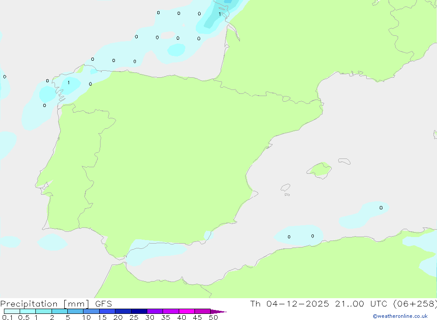Pick the lightest cyan 0.1–0.5 legend swatch
Image resolution: width=437 pixels, height=320 pixels.
[x=12, y=311]
